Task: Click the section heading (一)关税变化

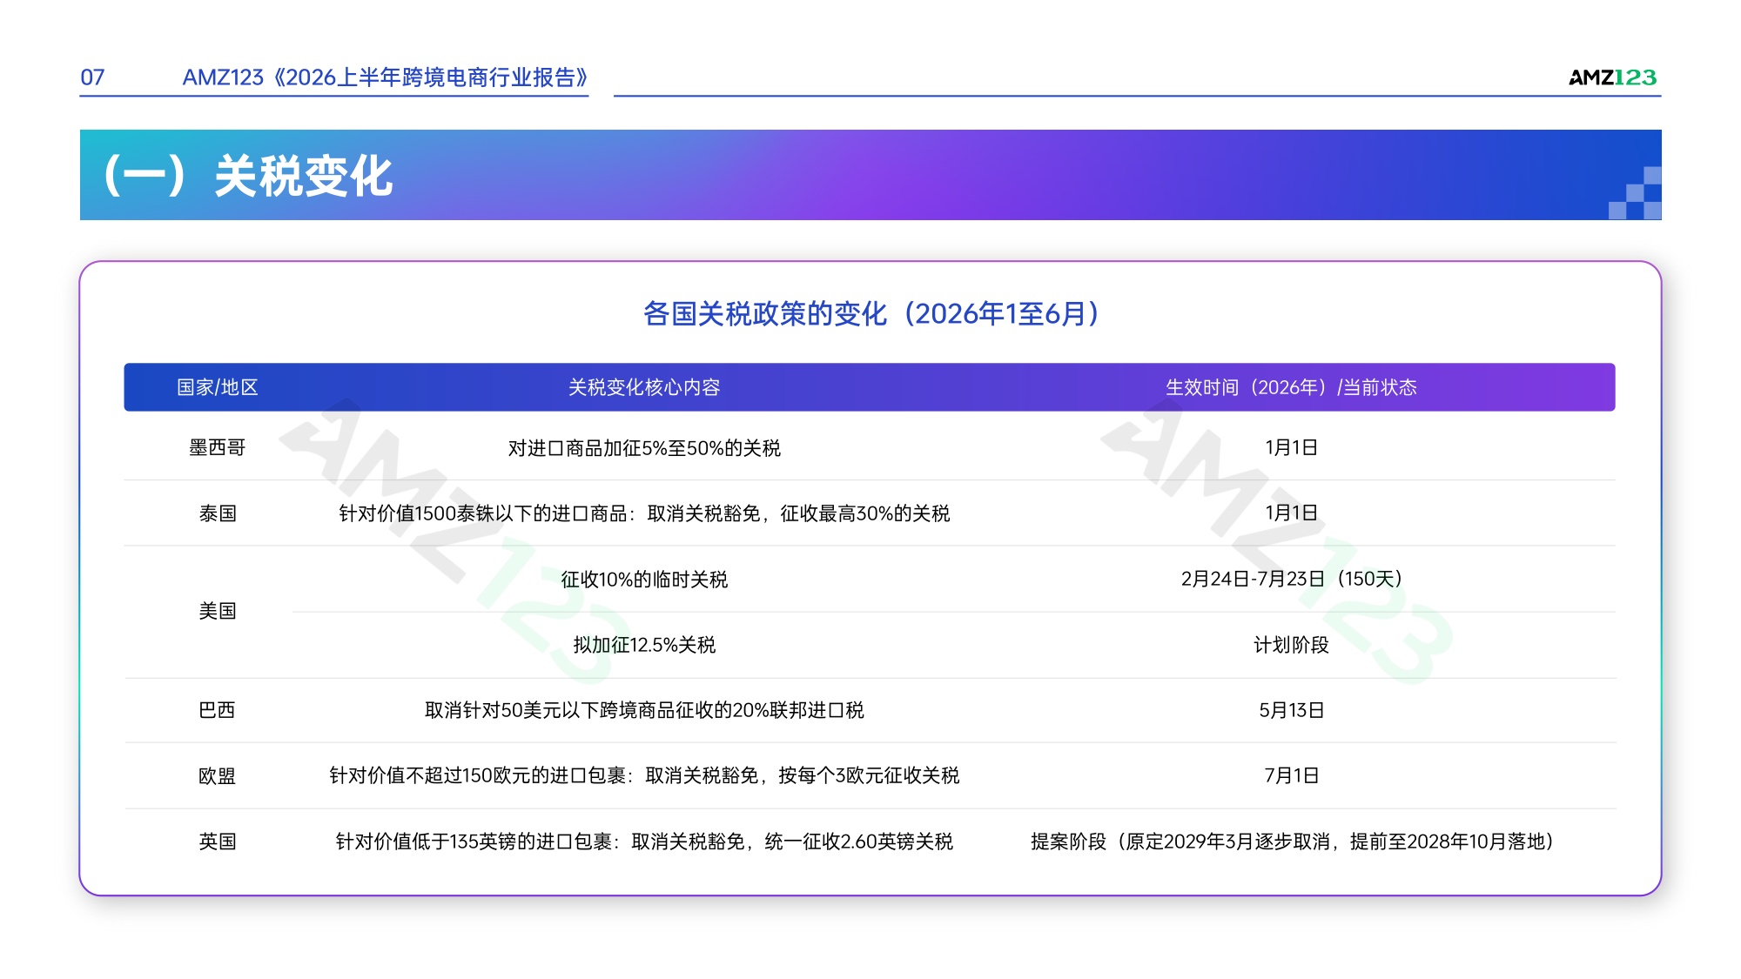Action: click(249, 176)
